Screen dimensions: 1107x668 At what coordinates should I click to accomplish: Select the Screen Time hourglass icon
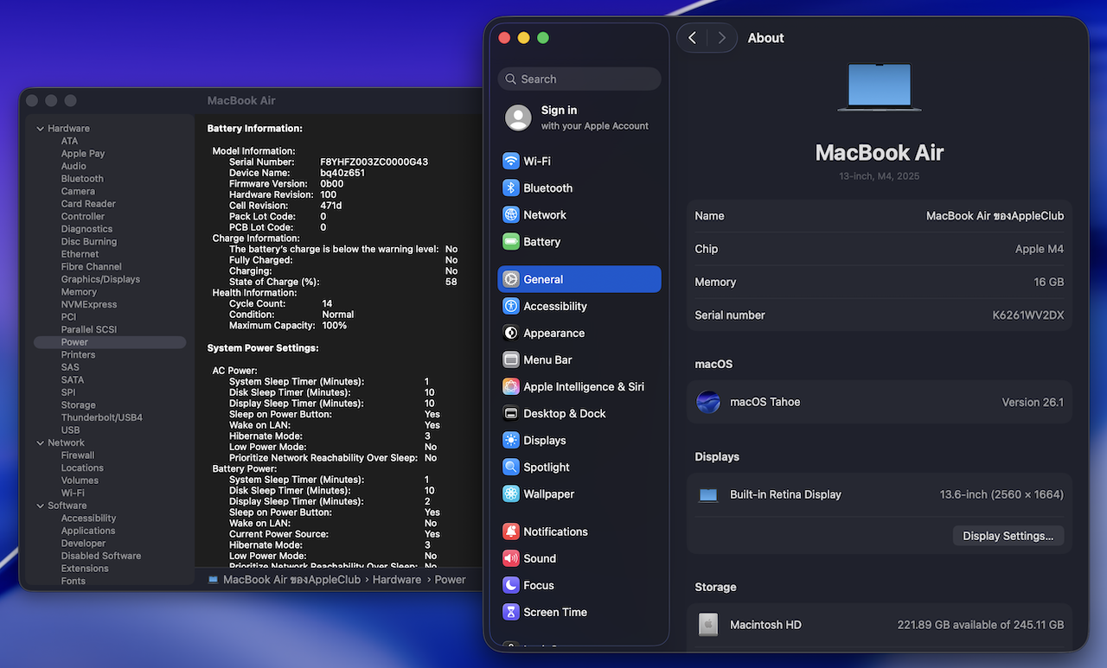(511, 613)
